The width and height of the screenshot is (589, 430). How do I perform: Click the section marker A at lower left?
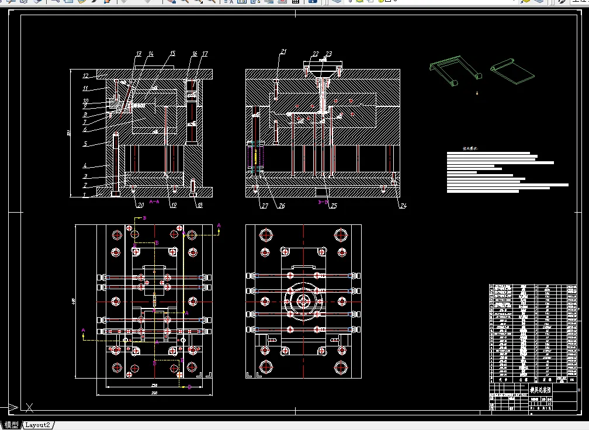coord(83,330)
